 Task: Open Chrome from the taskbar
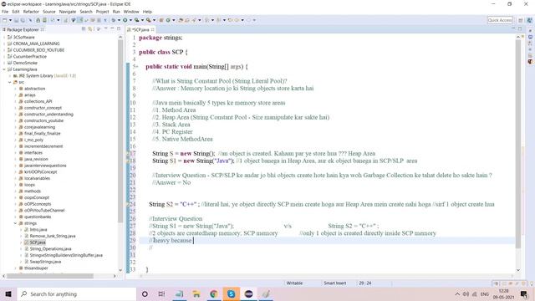214,293
